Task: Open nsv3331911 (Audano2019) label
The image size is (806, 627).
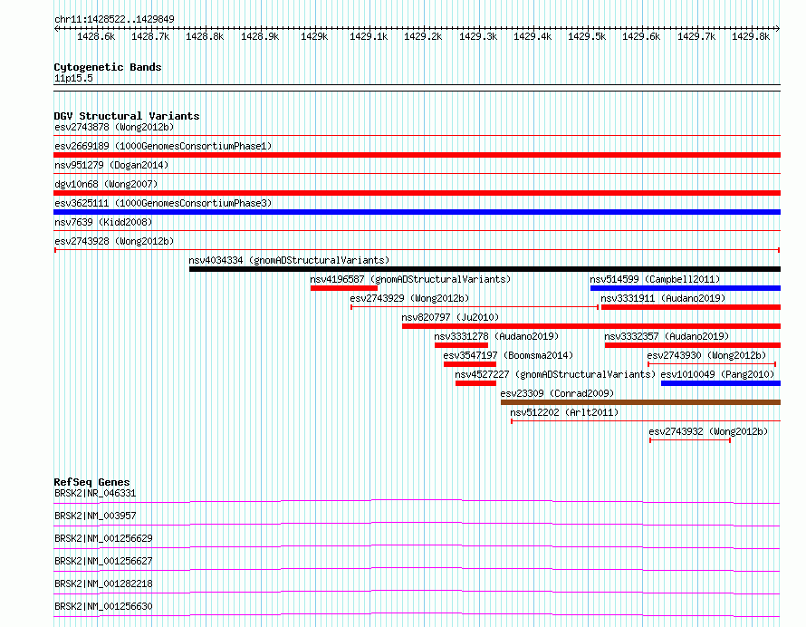Action: (x=663, y=298)
